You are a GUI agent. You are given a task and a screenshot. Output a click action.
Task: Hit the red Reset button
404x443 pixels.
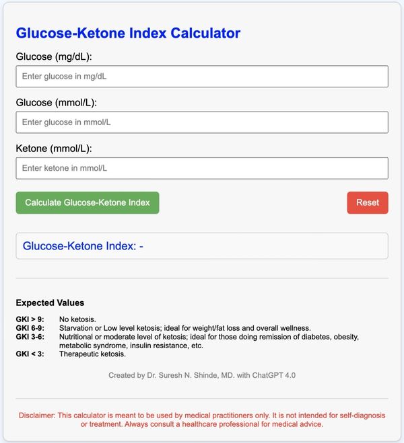click(367, 202)
